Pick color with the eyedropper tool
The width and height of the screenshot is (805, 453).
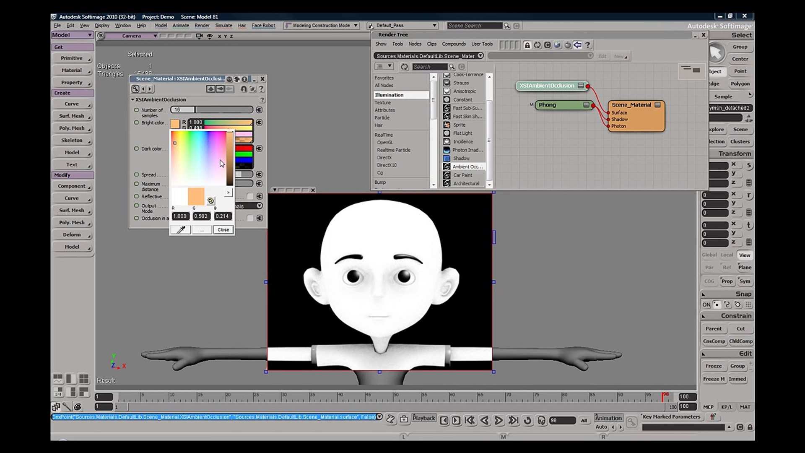181,229
